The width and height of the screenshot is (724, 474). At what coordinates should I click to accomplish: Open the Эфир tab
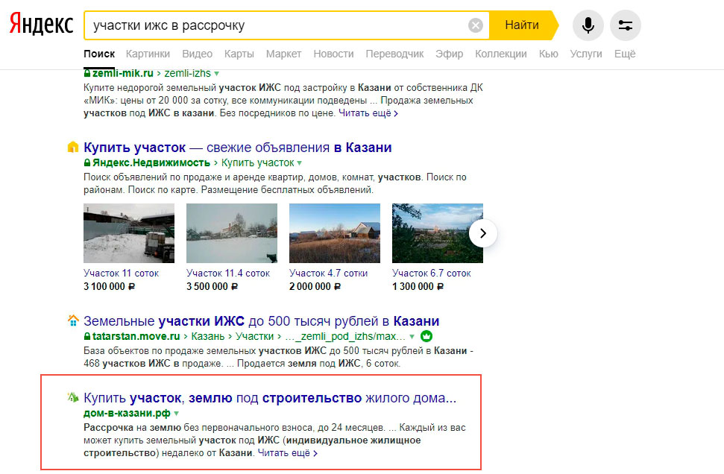pyautogui.click(x=450, y=54)
